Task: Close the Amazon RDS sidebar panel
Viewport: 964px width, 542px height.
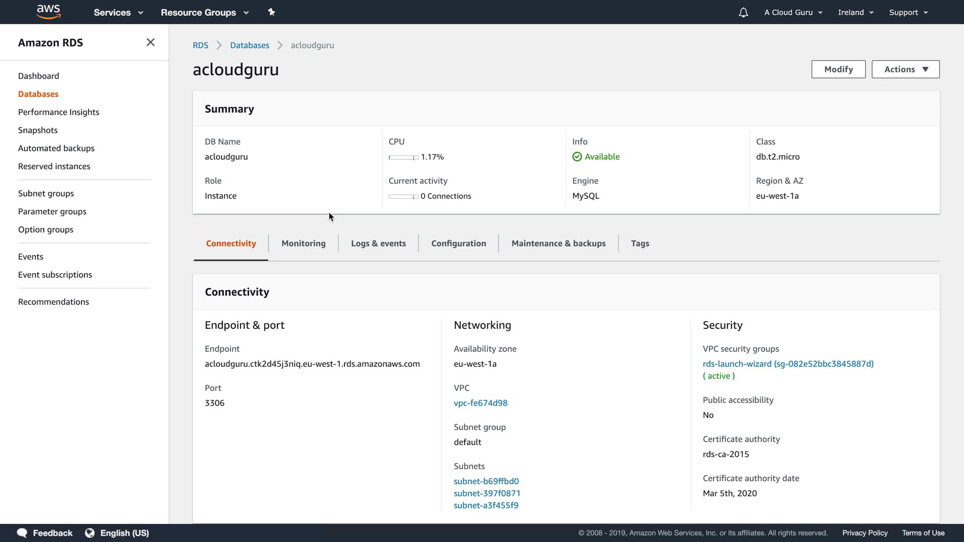Action: tap(150, 42)
